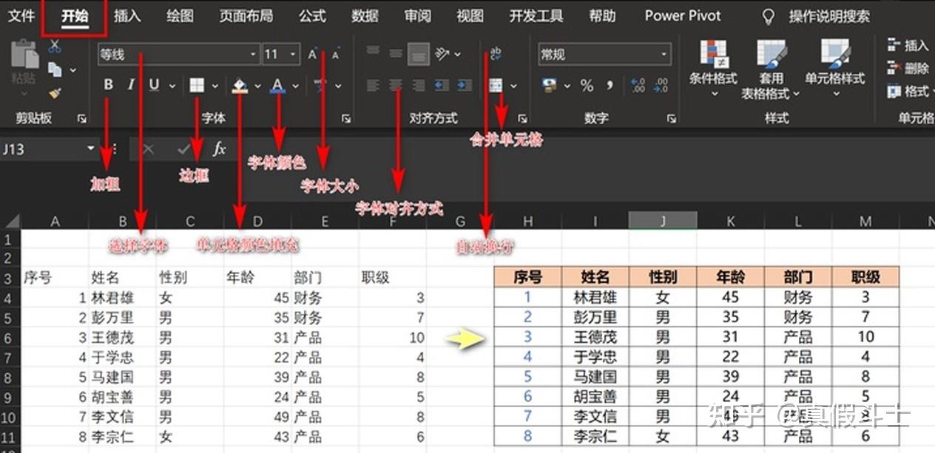Click the Cut scissors icon
This screenshot has width=935, height=453.
(55, 47)
